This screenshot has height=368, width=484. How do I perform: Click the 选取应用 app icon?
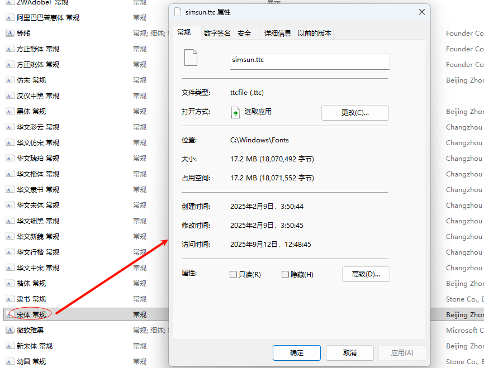pyautogui.click(x=235, y=112)
